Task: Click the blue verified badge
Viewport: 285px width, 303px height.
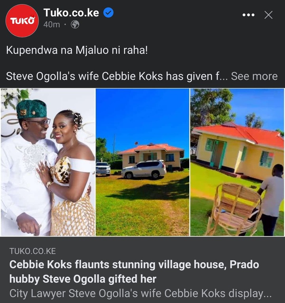Action: pyautogui.click(x=108, y=13)
